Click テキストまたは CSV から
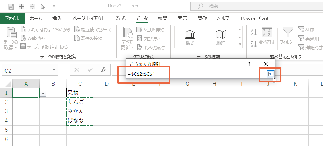Viewport: 323px width, 146px height. (46, 30)
